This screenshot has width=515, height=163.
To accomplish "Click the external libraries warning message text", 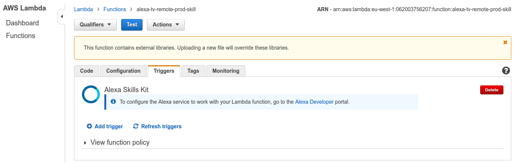I will (186, 48).
